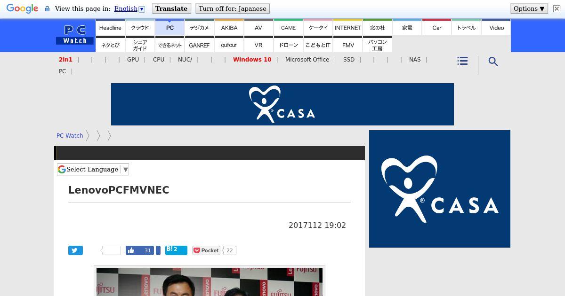The image size is (565, 296).
Task: Click the square CASA sidebar advertisement
Action: [x=440, y=189]
